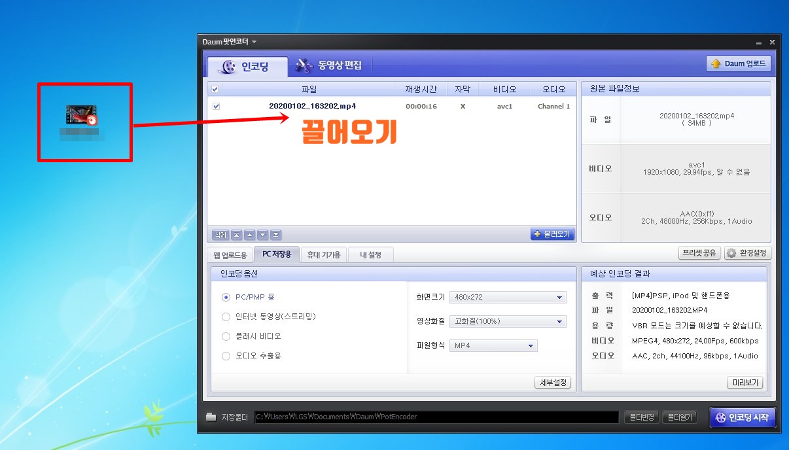This screenshot has height=450, width=789.
Task: Click the 삭제 button
Action: click(x=220, y=235)
